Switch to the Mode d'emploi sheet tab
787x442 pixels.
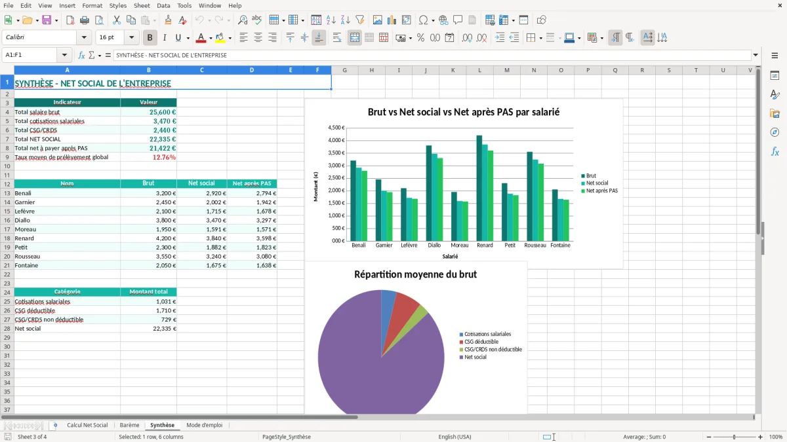204,425
